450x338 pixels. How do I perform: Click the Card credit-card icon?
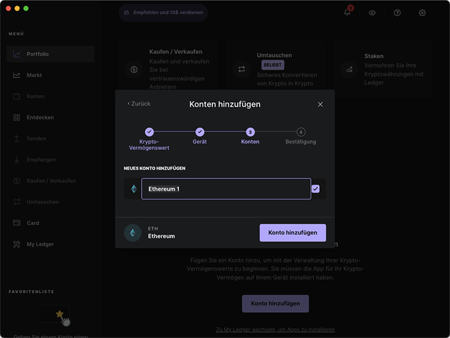tap(17, 223)
